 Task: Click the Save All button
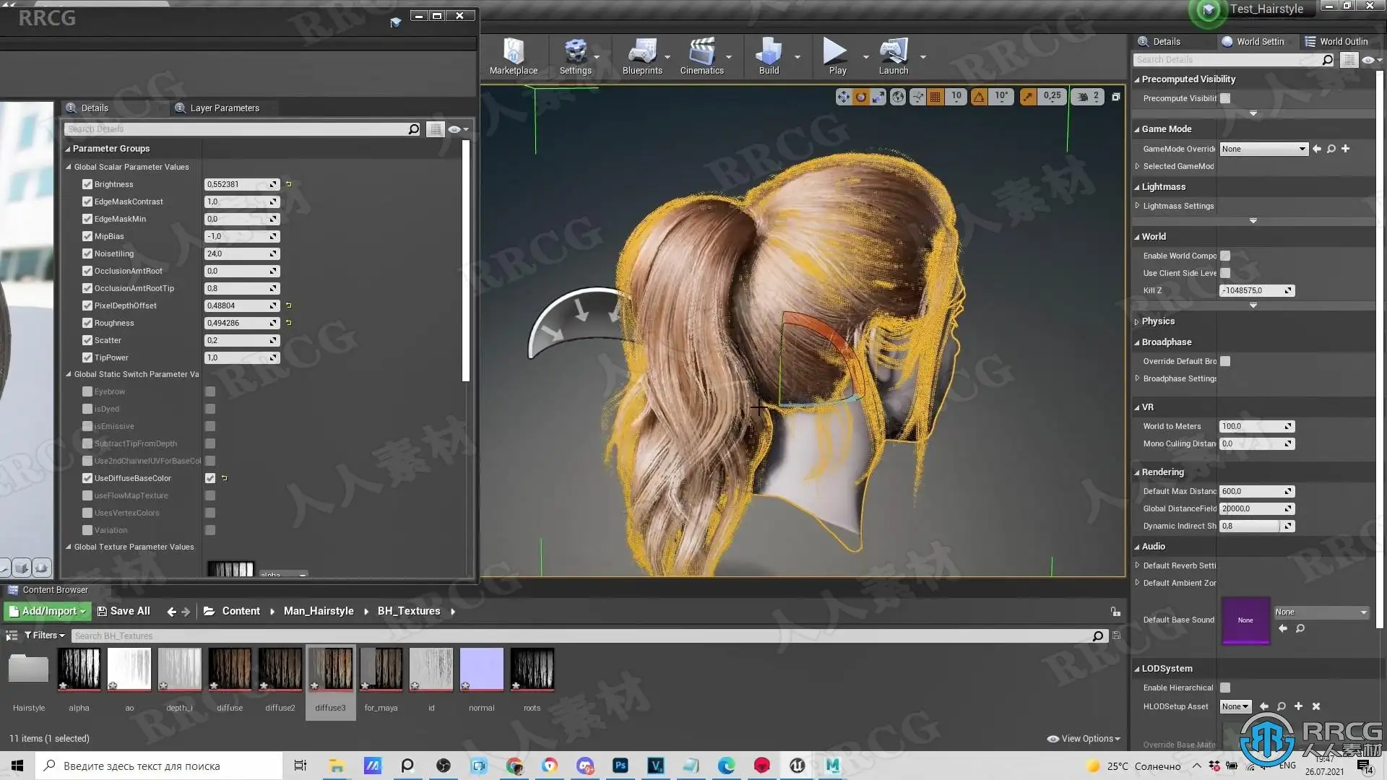coord(124,611)
